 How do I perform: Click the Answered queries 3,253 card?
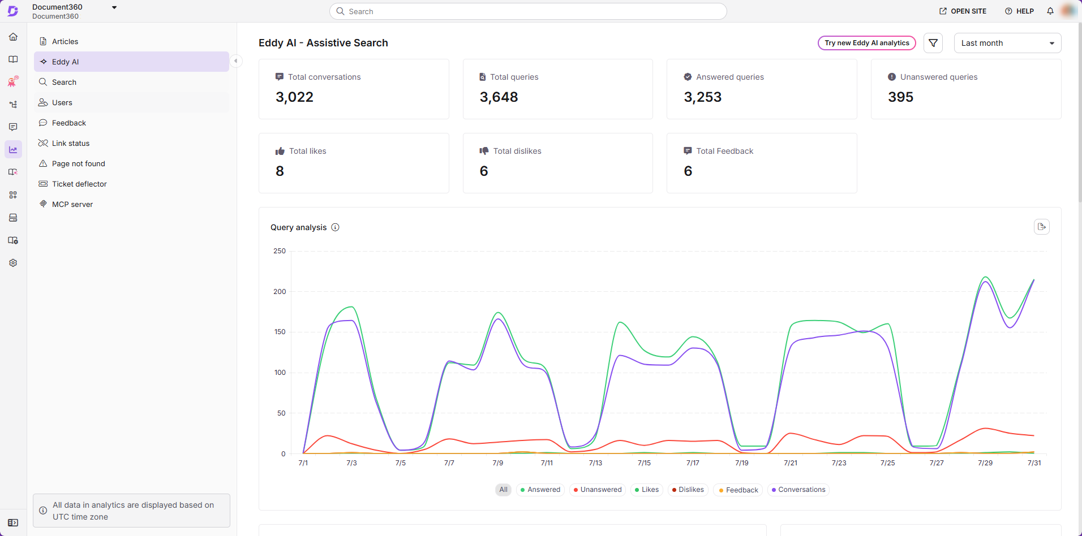[762, 89]
